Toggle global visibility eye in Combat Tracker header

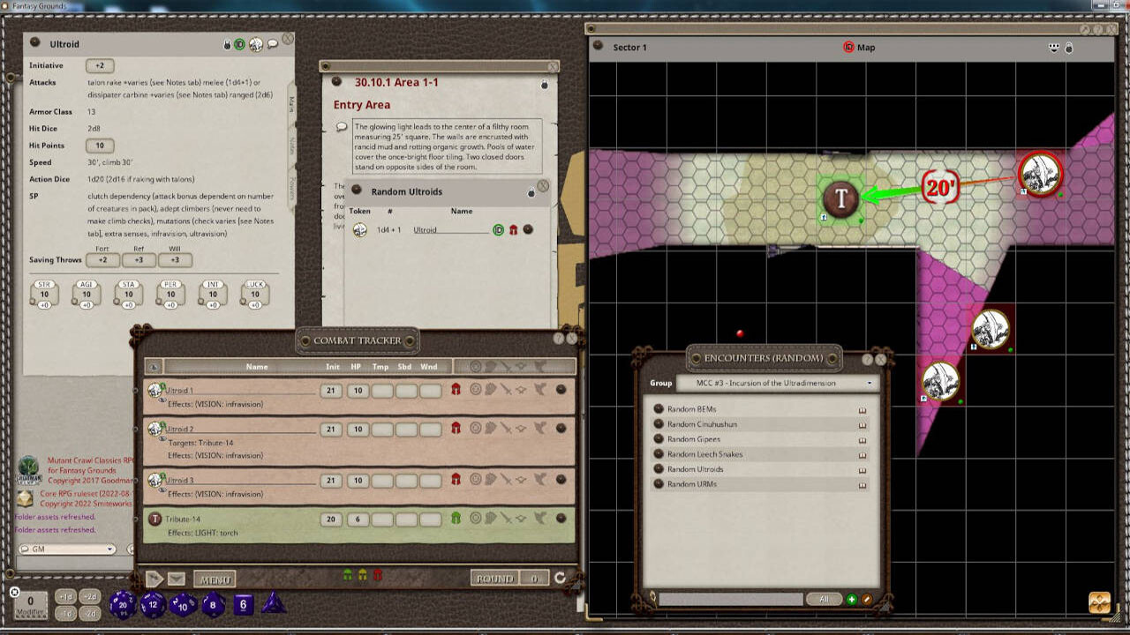154,367
